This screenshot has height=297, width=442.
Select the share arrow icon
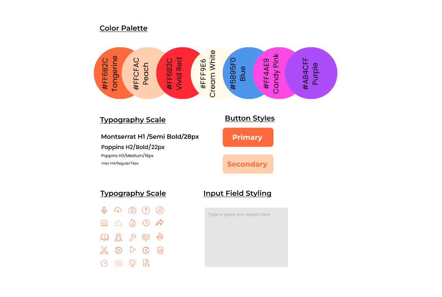(160, 223)
